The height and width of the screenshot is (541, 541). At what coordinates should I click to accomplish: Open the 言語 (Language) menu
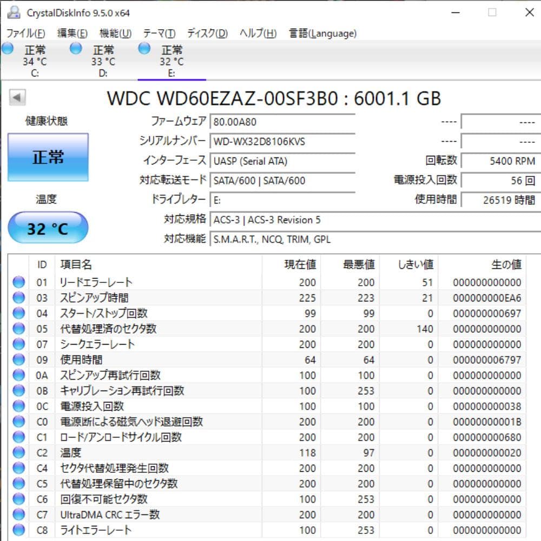[323, 33]
